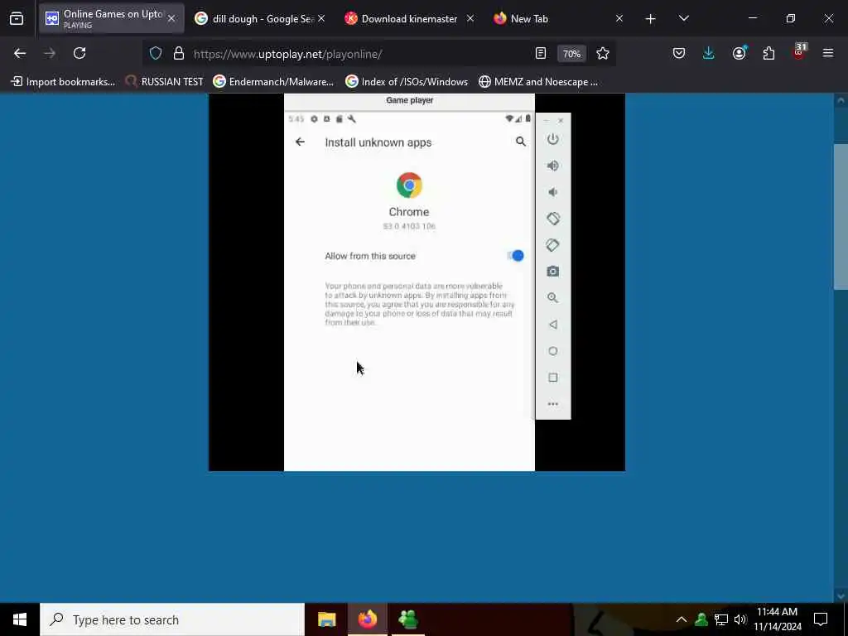848x636 pixels.
Task: Open the notification center icon
Action: tap(821, 619)
